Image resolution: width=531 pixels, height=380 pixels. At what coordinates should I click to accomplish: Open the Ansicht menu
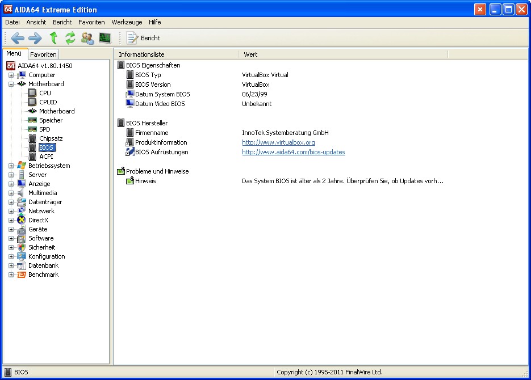click(36, 22)
